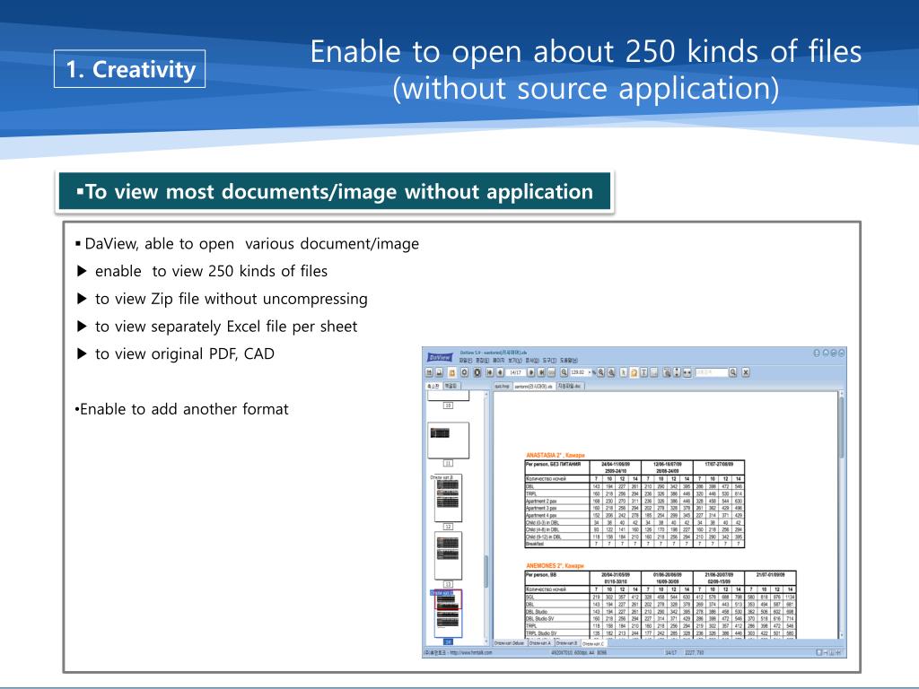Click search magnifier beside the search field

(x=732, y=372)
